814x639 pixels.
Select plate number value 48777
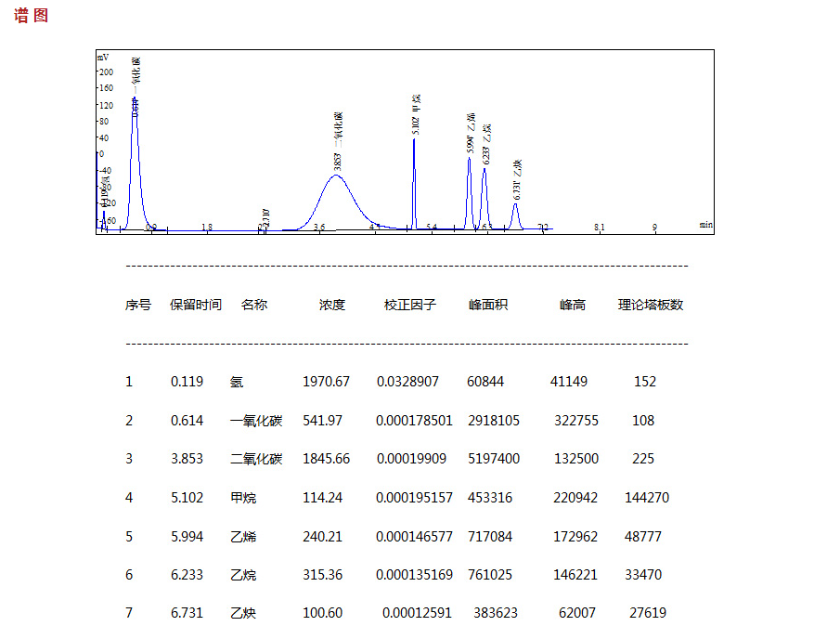(643, 537)
